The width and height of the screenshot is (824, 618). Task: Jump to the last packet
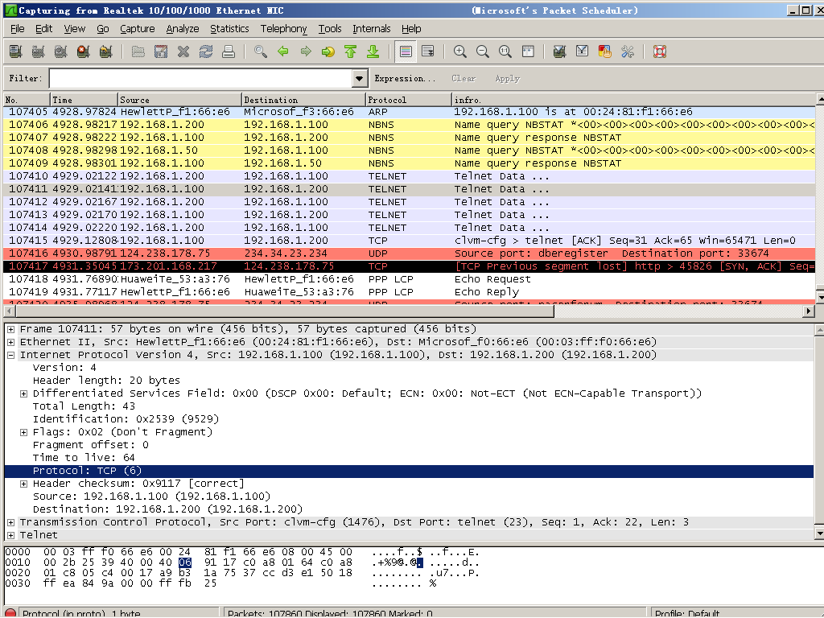[x=373, y=51]
